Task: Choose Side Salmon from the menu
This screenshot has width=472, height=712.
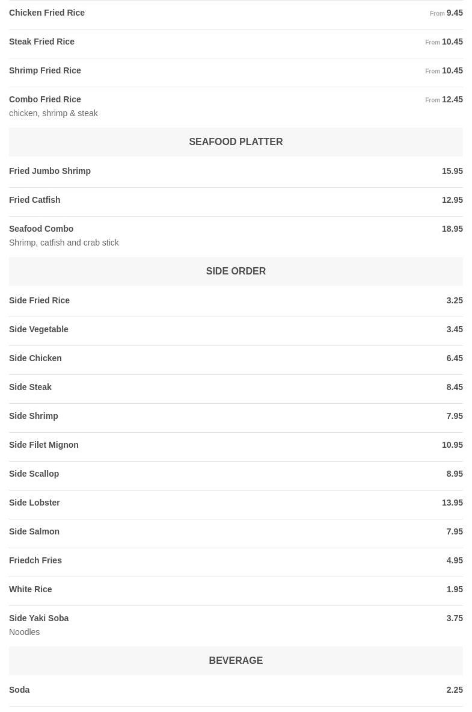Action: pyautogui.click(x=34, y=531)
